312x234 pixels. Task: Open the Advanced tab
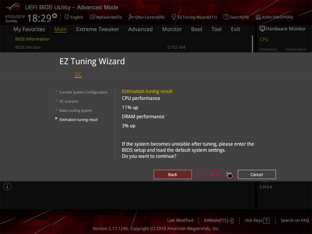(x=140, y=29)
